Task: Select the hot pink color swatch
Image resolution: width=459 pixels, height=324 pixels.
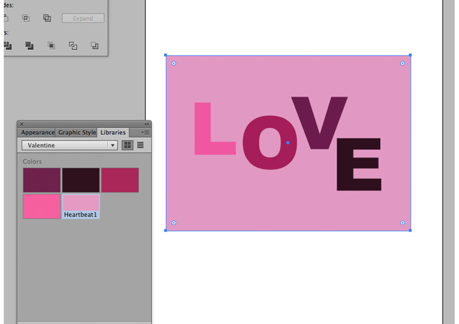Action: [x=42, y=206]
